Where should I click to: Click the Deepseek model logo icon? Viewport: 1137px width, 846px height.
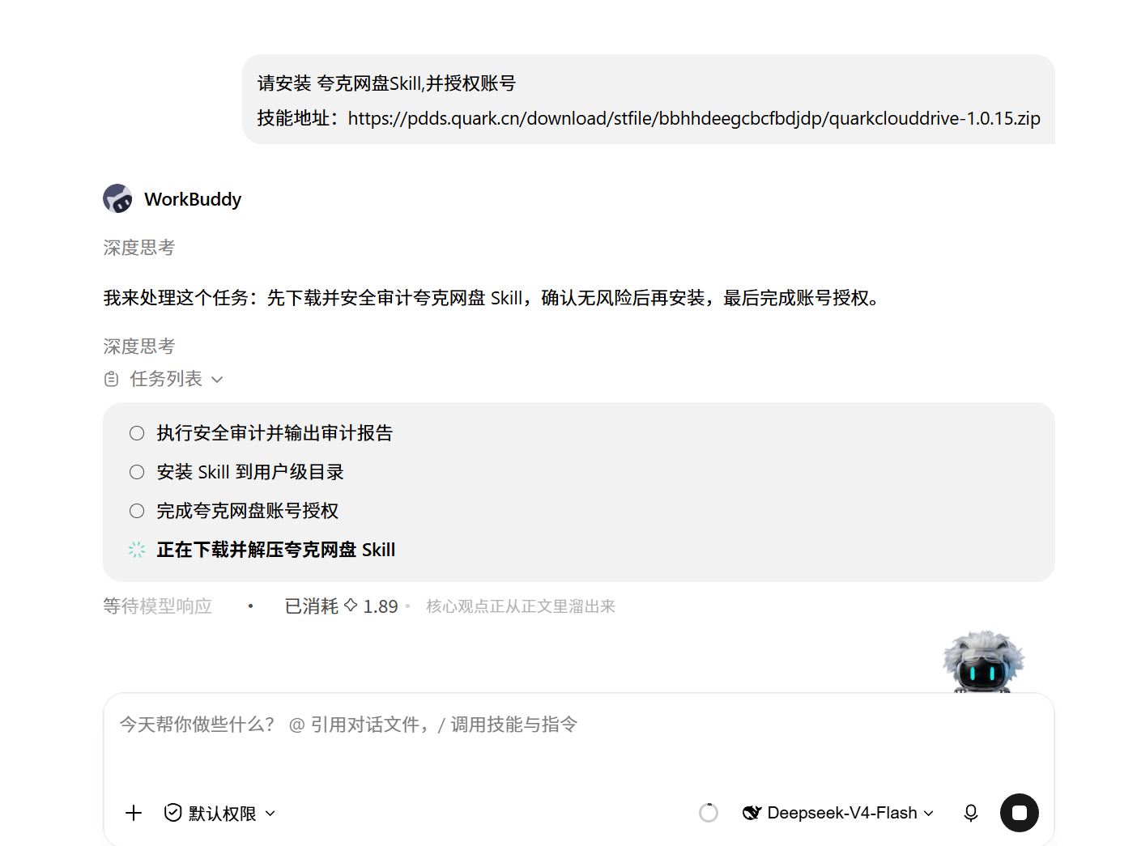752,813
